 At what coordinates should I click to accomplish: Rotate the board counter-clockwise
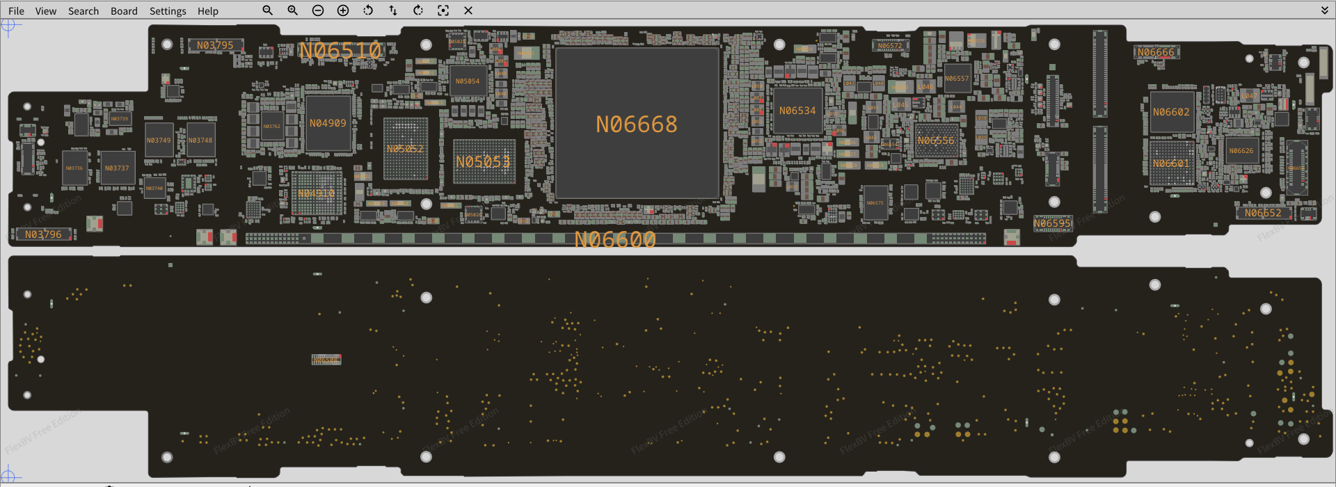368,10
